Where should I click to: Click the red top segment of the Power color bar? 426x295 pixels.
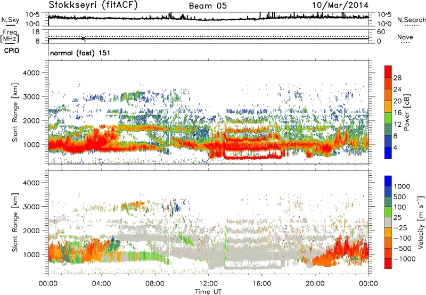(388, 71)
